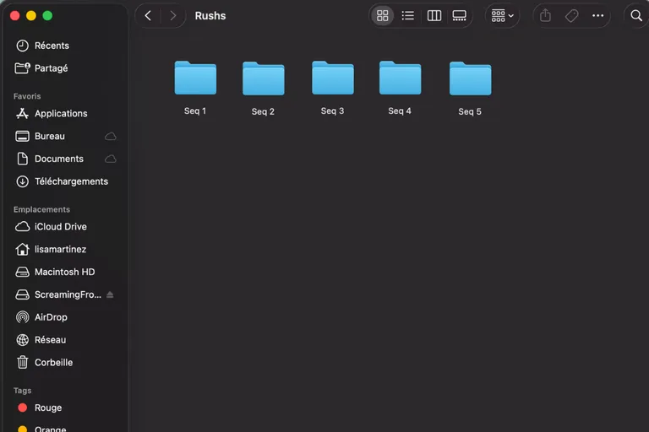Screen dimensions: 649x432
Task: Click the iCloud status icon beside Bureau
Action: click(x=111, y=136)
